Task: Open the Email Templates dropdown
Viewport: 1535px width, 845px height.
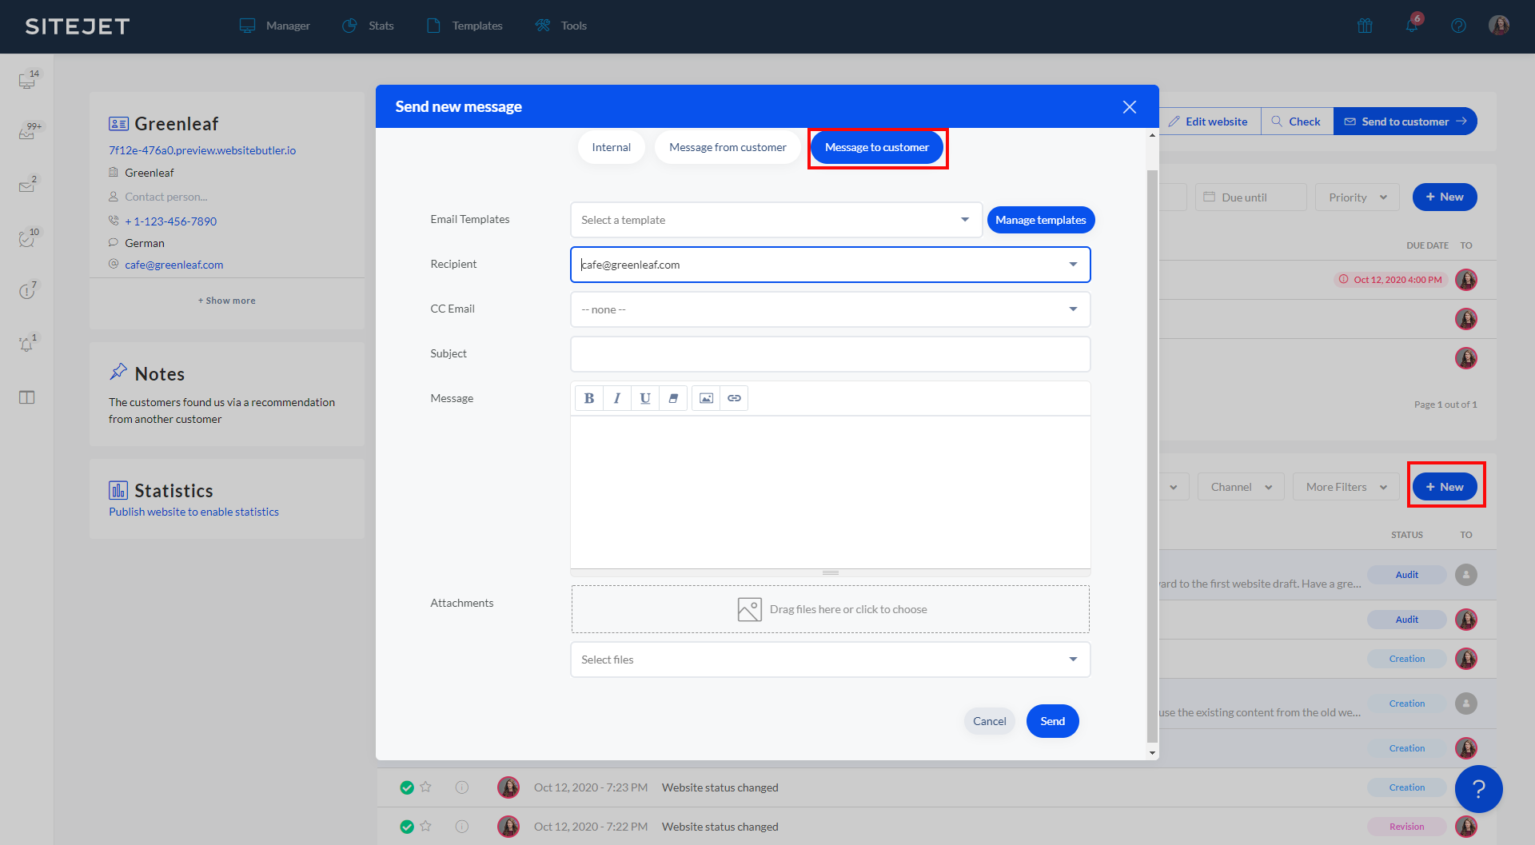Action: [x=775, y=220]
